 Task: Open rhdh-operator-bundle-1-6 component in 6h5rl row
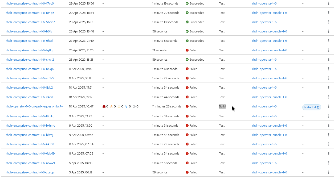[269, 41]
